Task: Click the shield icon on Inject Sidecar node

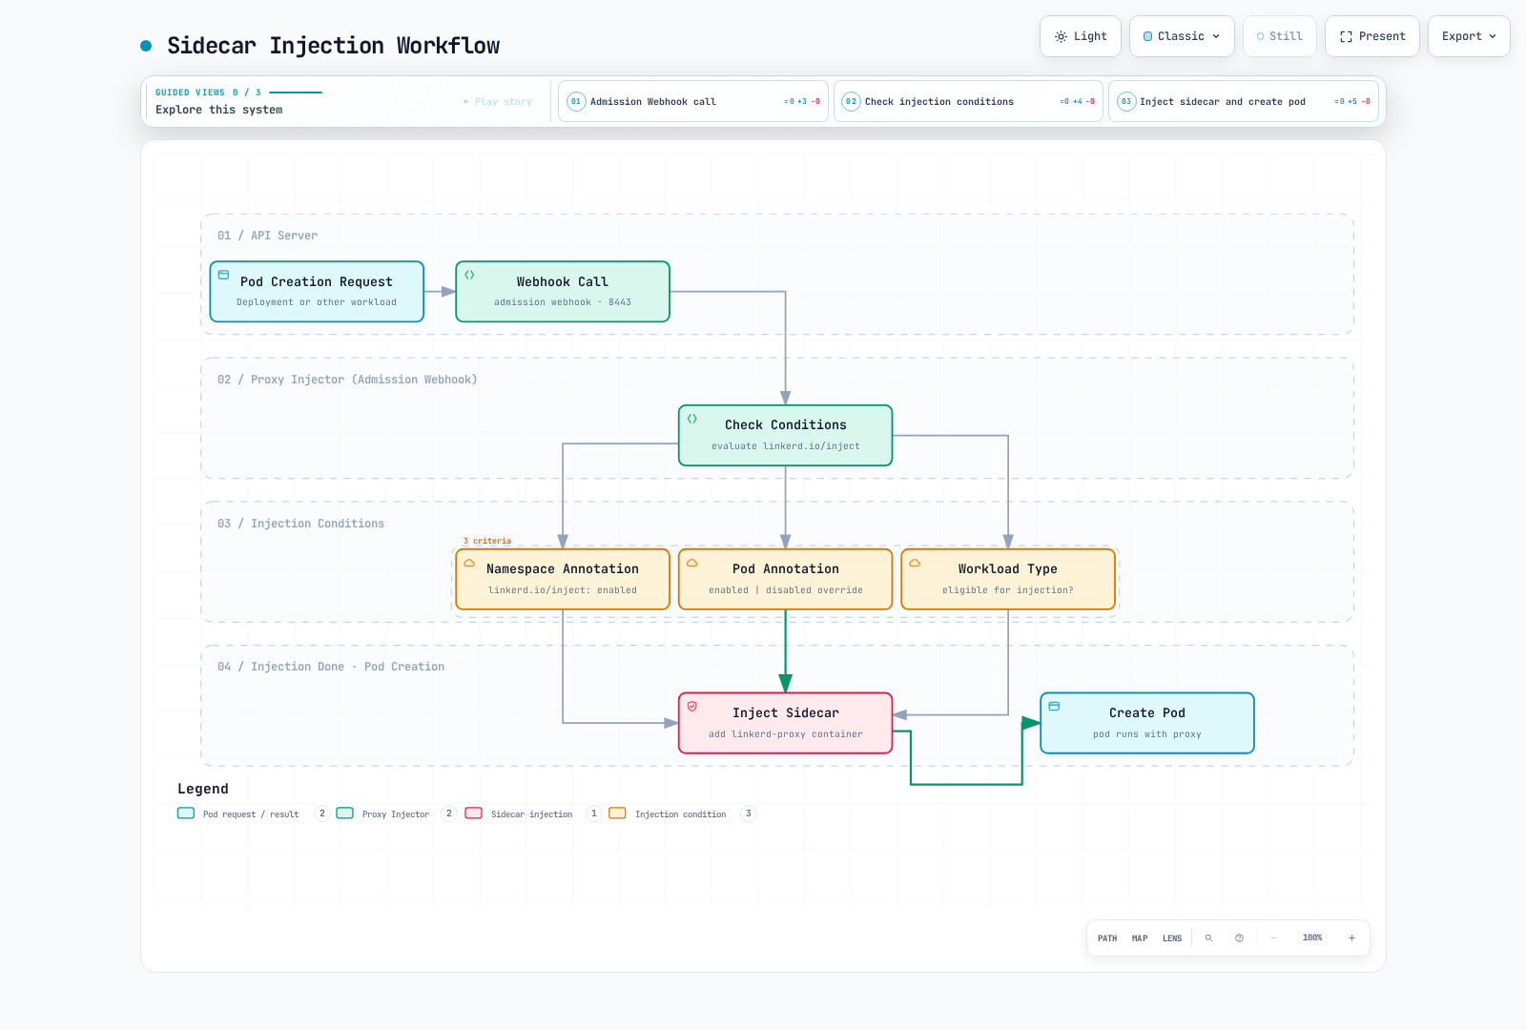Action: (692, 707)
